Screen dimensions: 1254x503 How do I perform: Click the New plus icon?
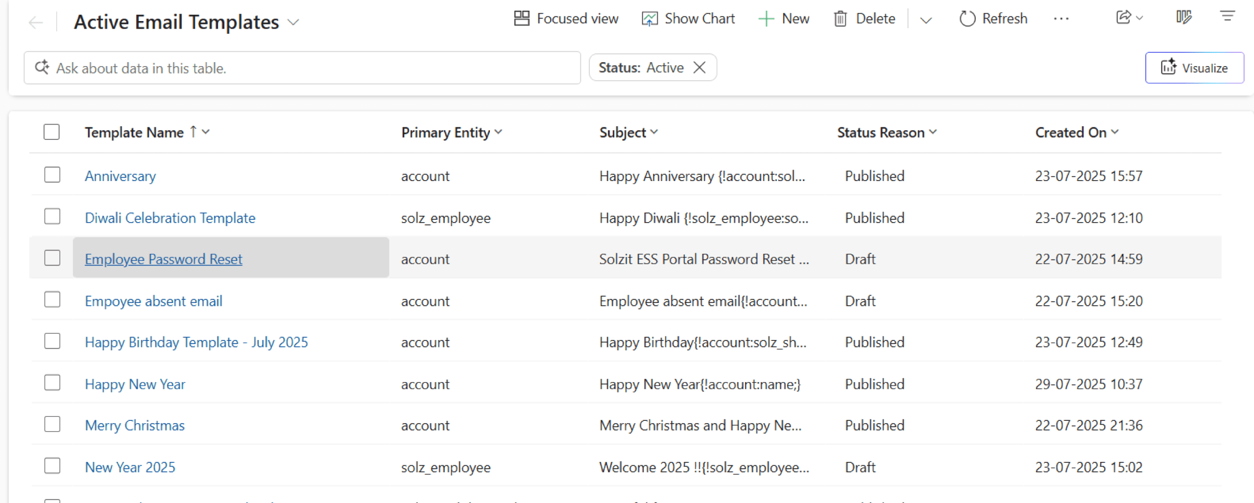[766, 19]
